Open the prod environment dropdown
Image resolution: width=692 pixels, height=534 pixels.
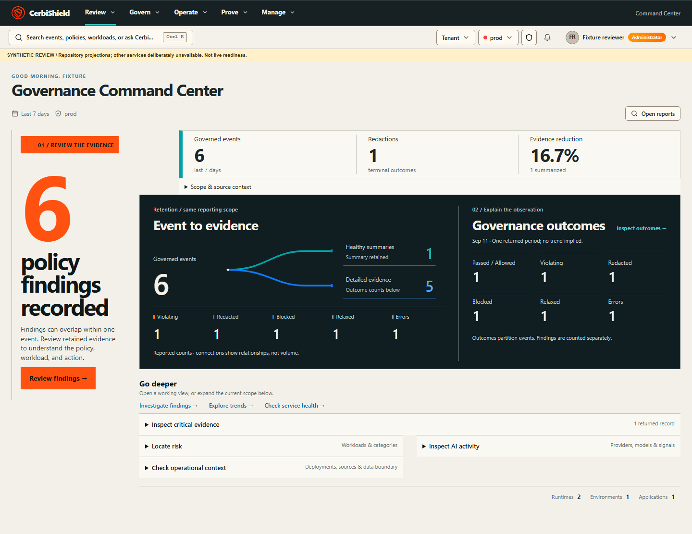pyautogui.click(x=498, y=37)
